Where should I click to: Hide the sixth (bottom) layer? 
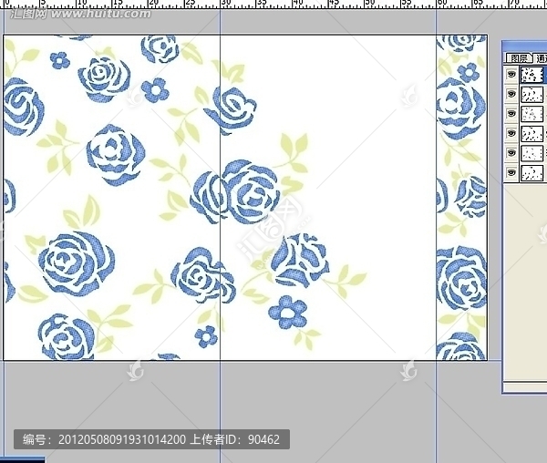(x=511, y=172)
